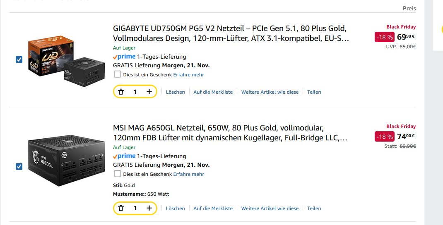Share the MSI MAG A650GL item via Teilen
Screen dimensions: 443x225
point(314,208)
